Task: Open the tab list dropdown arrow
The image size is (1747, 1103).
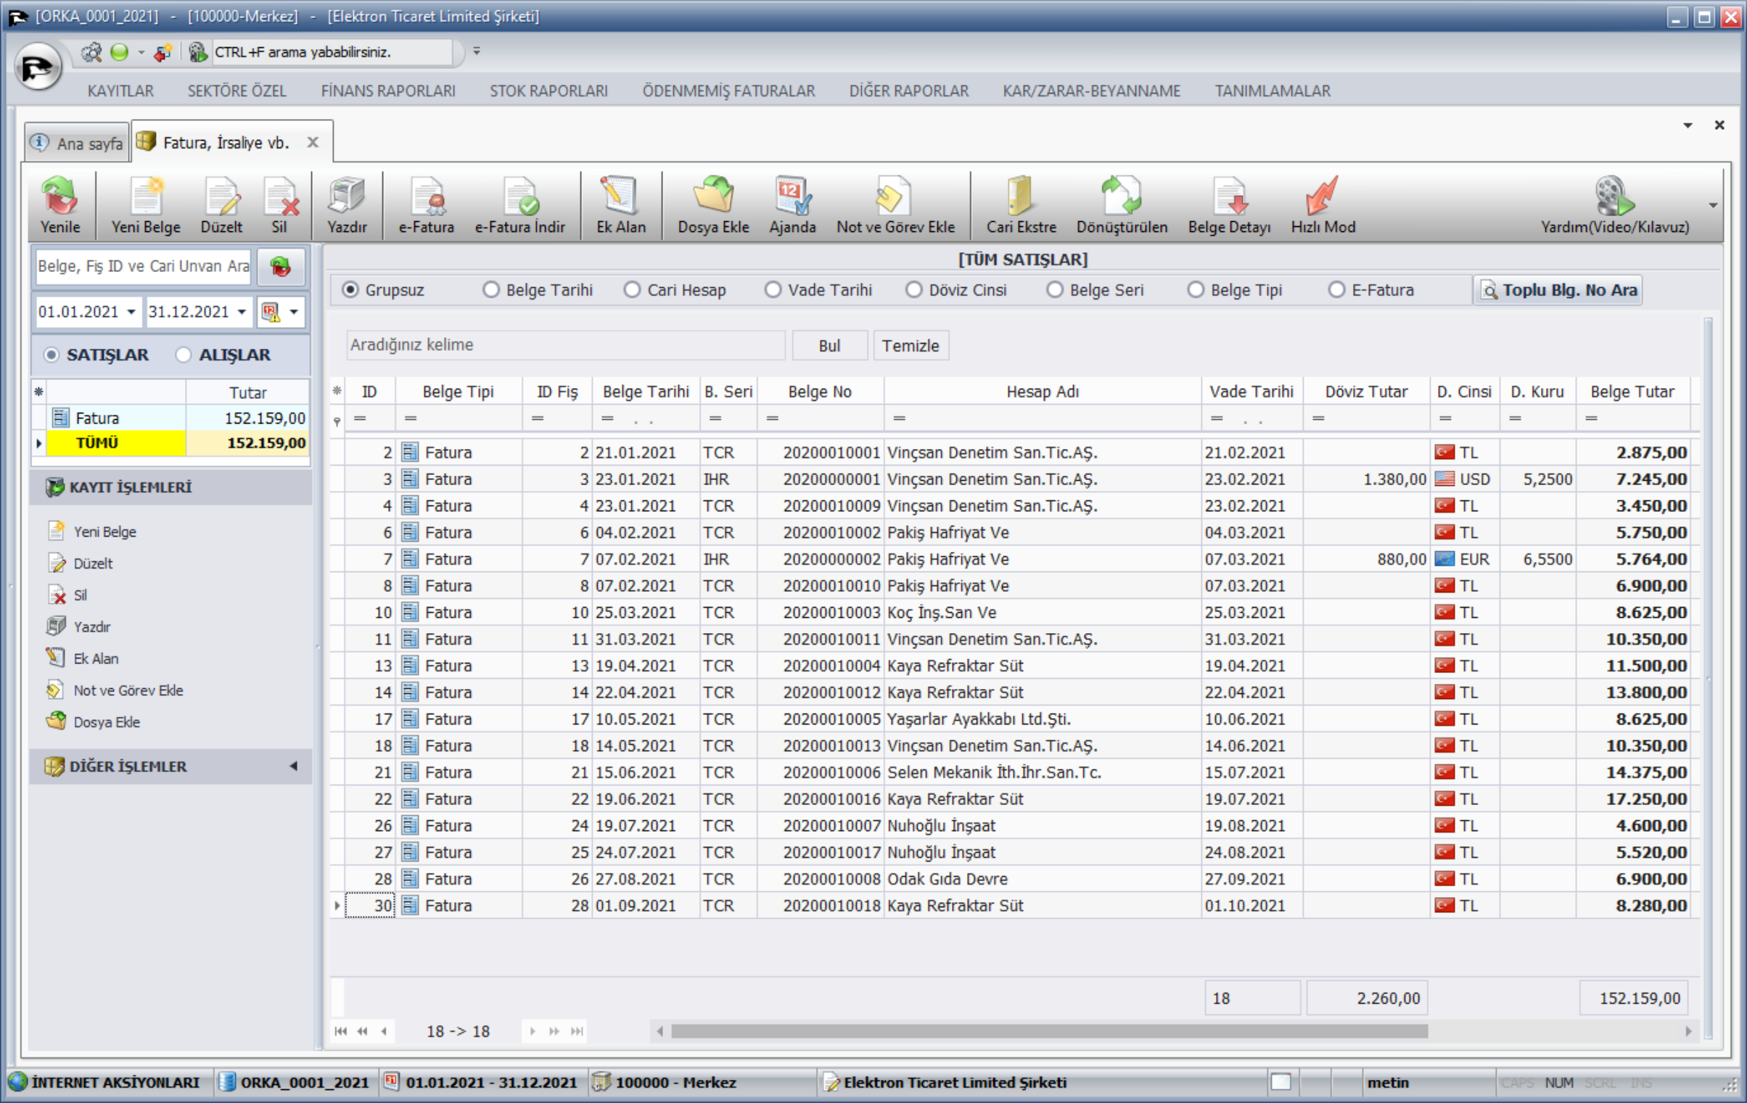Action: 1688,125
